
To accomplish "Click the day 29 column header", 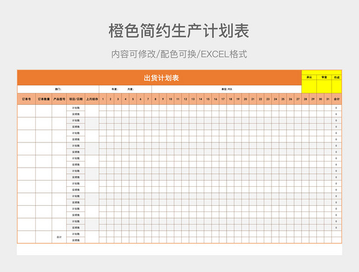I will click(313, 99).
